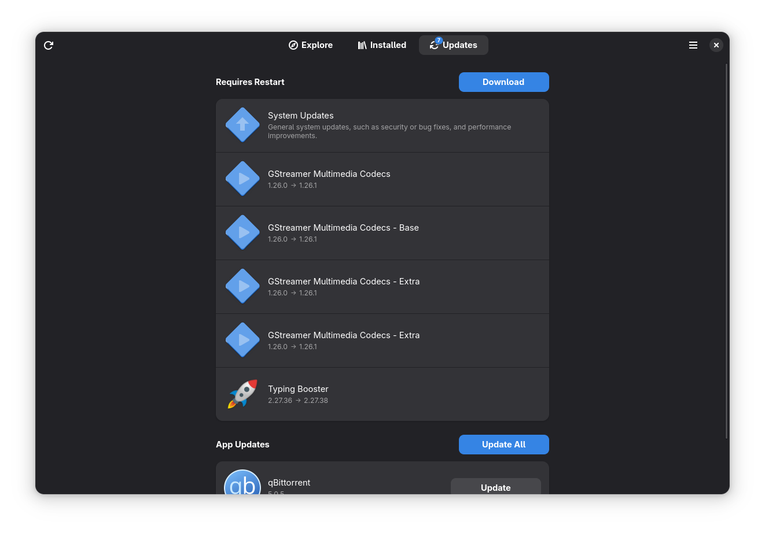Open the GStreamer Multimedia Codecs - Base entry

pos(382,233)
